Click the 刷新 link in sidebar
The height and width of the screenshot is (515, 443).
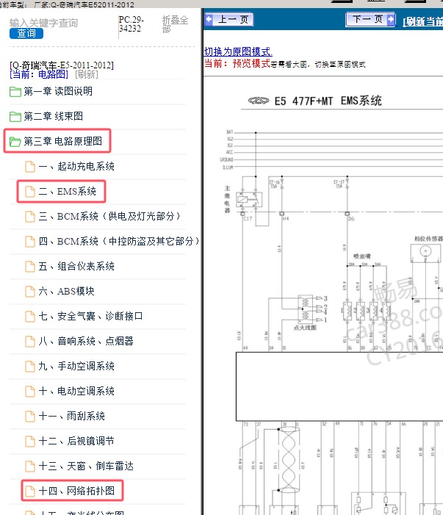pyautogui.click(x=87, y=74)
